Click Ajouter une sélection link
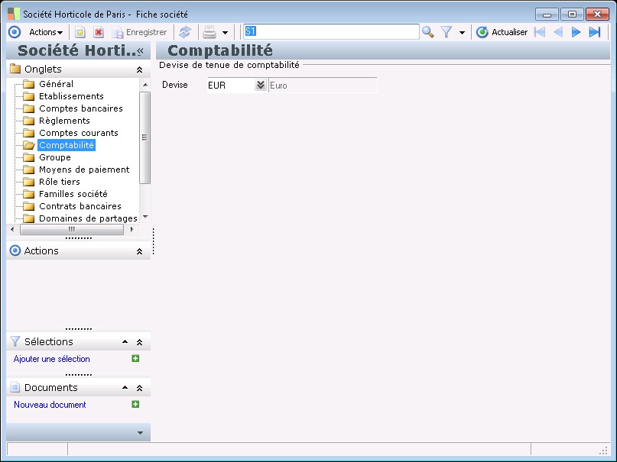 [x=51, y=359]
